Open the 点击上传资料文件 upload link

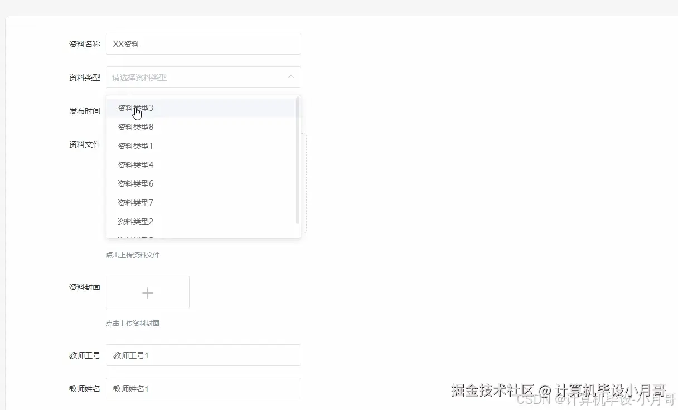pyautogui.click(x=133, y=255)
